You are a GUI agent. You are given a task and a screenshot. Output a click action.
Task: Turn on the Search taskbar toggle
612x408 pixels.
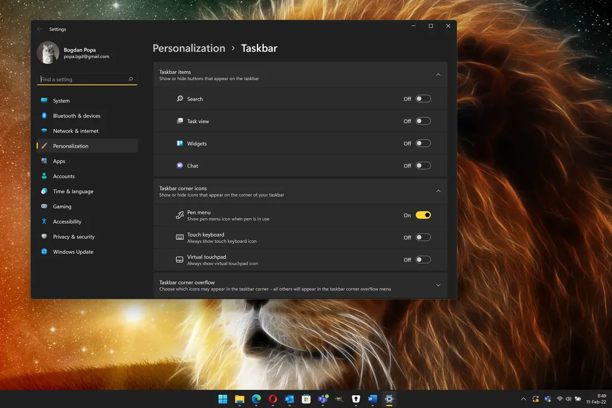click(x=423, y=99)
